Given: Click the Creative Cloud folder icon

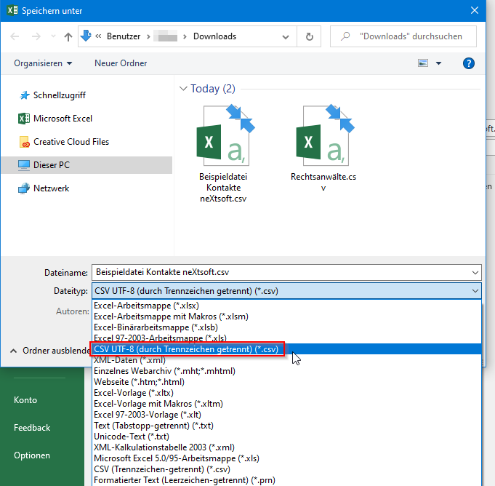Looking at the screenshot, I should [x=24, y=142].
